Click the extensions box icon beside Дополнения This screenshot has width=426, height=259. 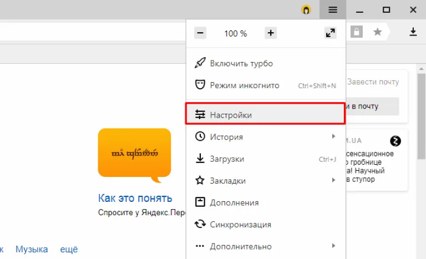pos(200,202)
